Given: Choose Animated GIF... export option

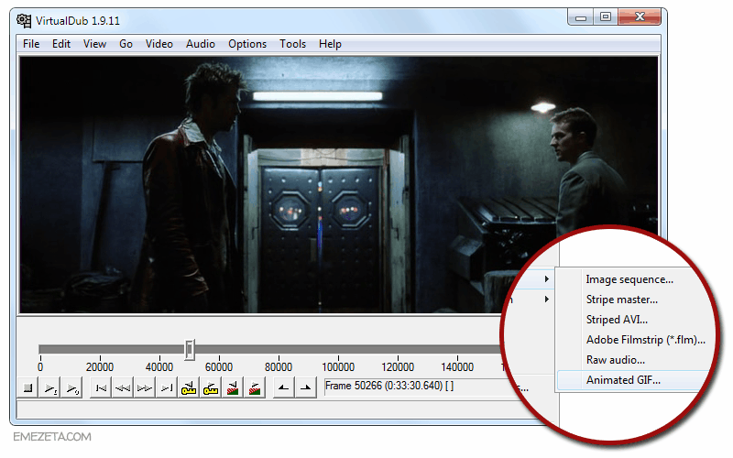Looking at the screenshot, I should click(x=623, y=380).
